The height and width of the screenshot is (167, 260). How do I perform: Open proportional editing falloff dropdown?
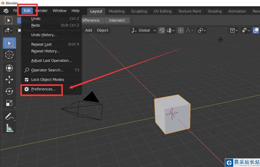point(190,30)
